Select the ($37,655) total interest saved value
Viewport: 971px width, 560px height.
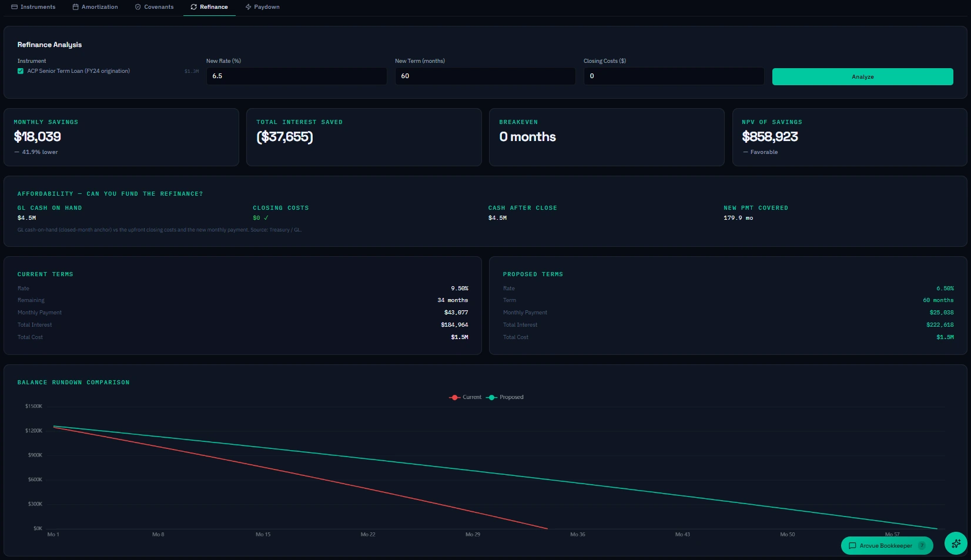pos(284,137)
